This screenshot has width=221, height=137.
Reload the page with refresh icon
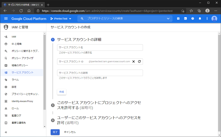point(21,11)
